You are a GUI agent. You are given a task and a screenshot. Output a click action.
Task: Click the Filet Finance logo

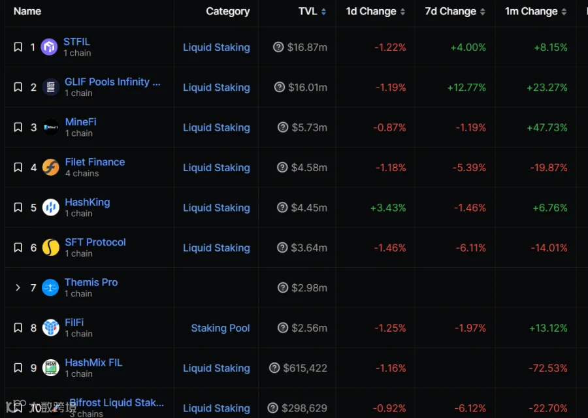coord(50,167)
